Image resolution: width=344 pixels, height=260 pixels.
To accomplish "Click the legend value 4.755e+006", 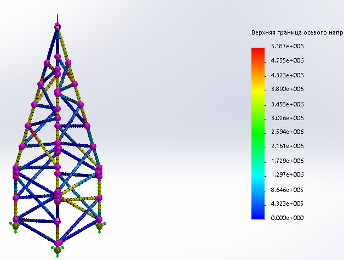I will 286,61.
